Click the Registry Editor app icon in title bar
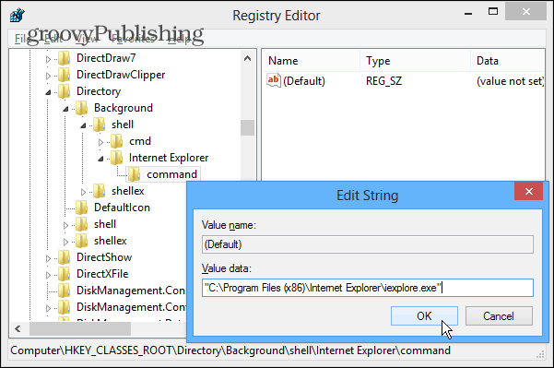Viewport: 554px width, 368px height. 17,15
